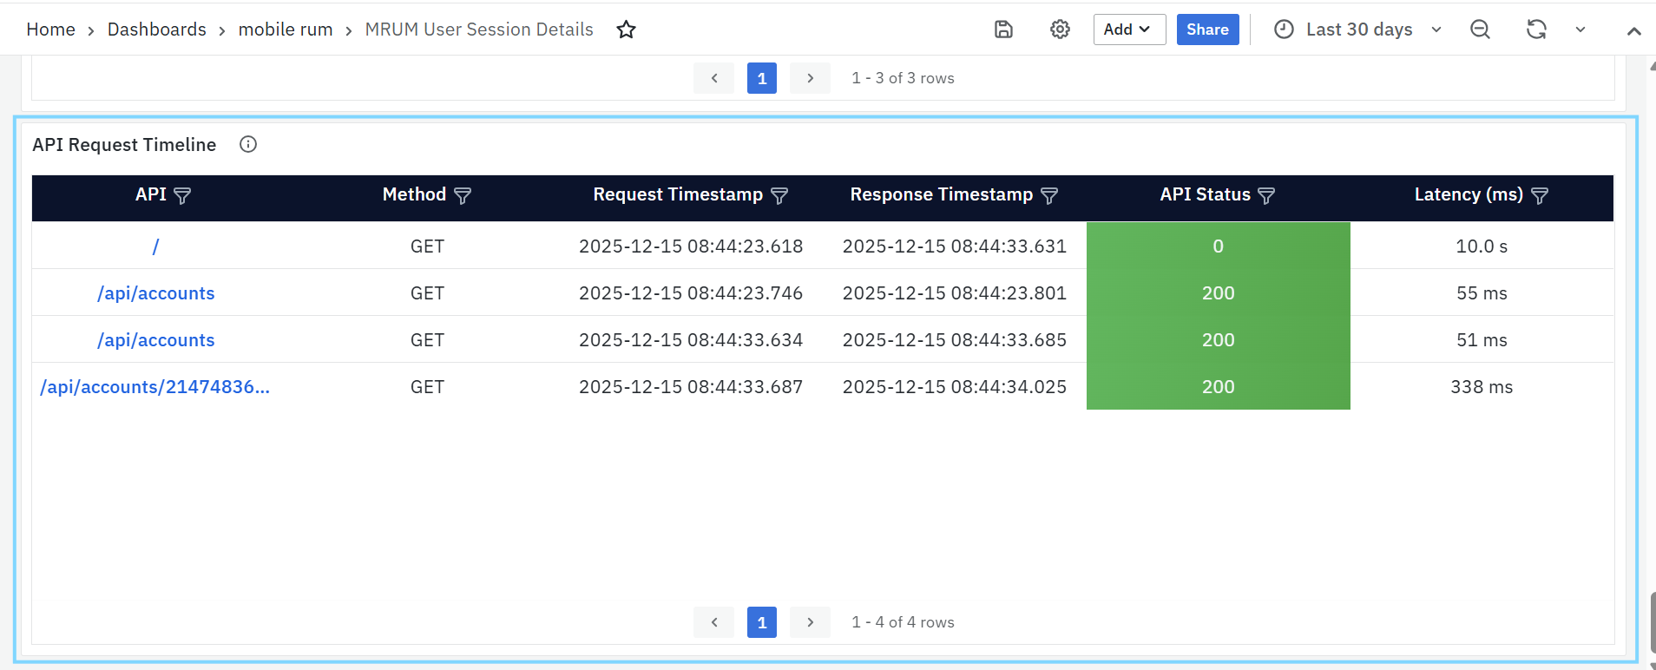Filter the Method column
Viewport: 1656px width, 670px height.
click(x=463, y=196)
